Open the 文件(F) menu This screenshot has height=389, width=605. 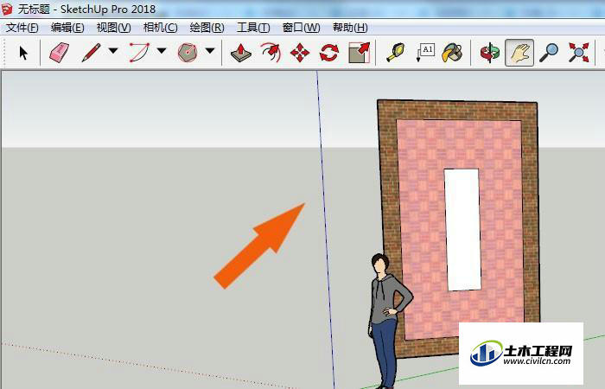click(x=22, y=28)
